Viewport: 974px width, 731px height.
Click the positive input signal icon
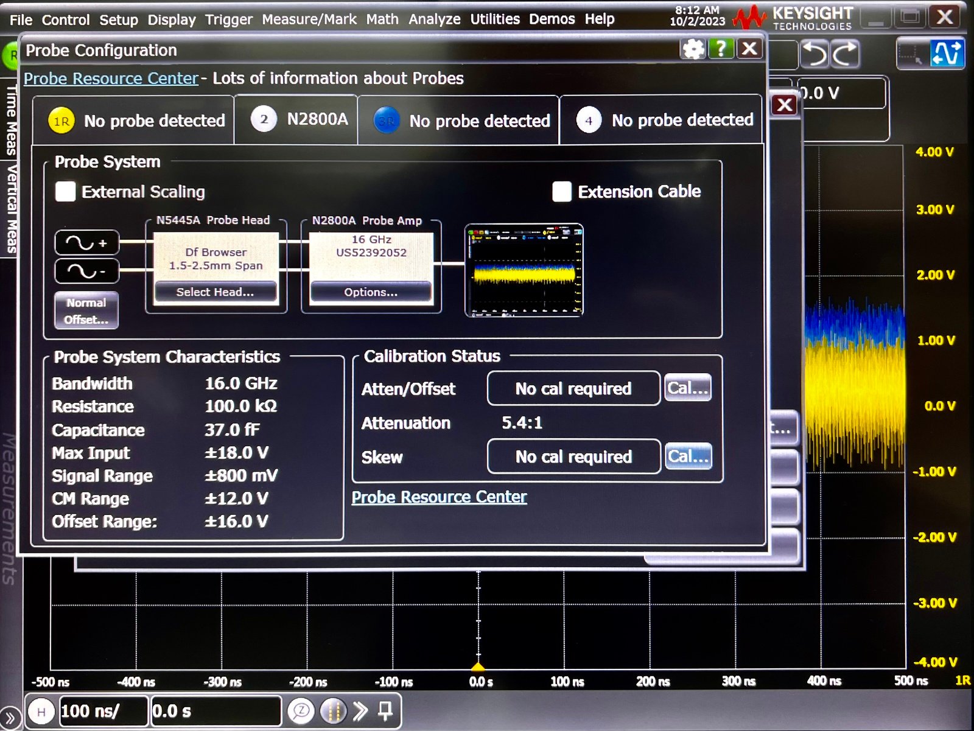[87, 243]
